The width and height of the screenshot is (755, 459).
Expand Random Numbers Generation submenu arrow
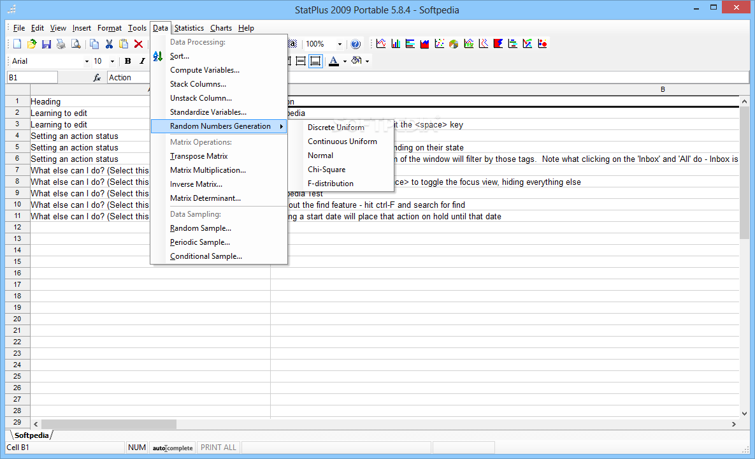281,127
